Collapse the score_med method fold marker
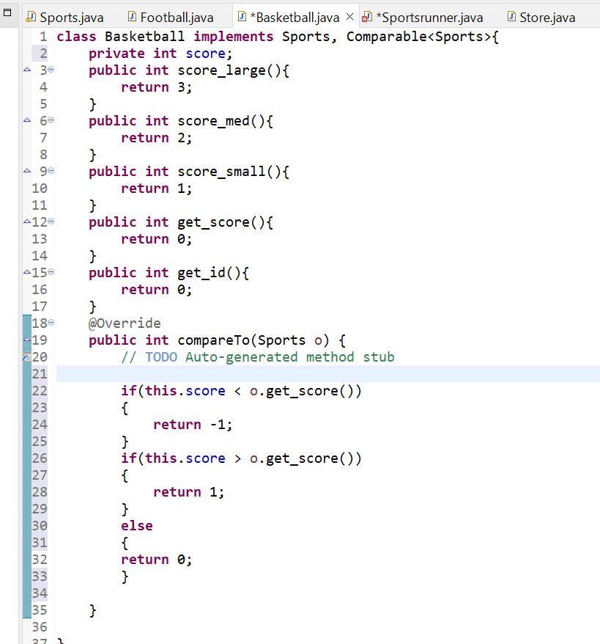Image resolution: width=600 pixels, height=644 pixels. tap(49, 120)
